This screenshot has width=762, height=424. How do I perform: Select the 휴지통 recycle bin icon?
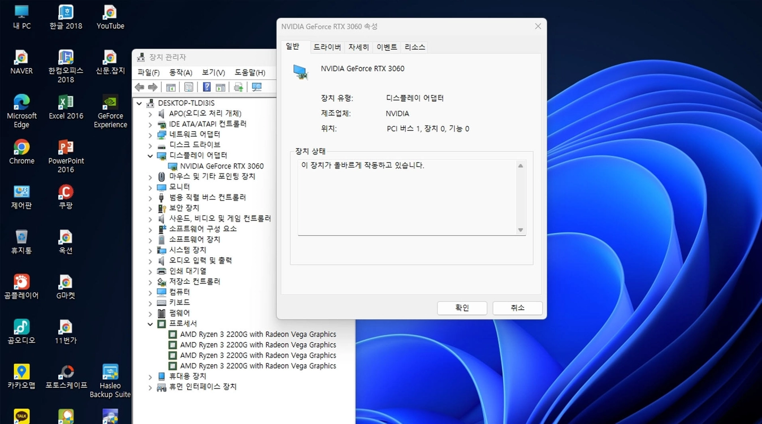pos(21,241)
